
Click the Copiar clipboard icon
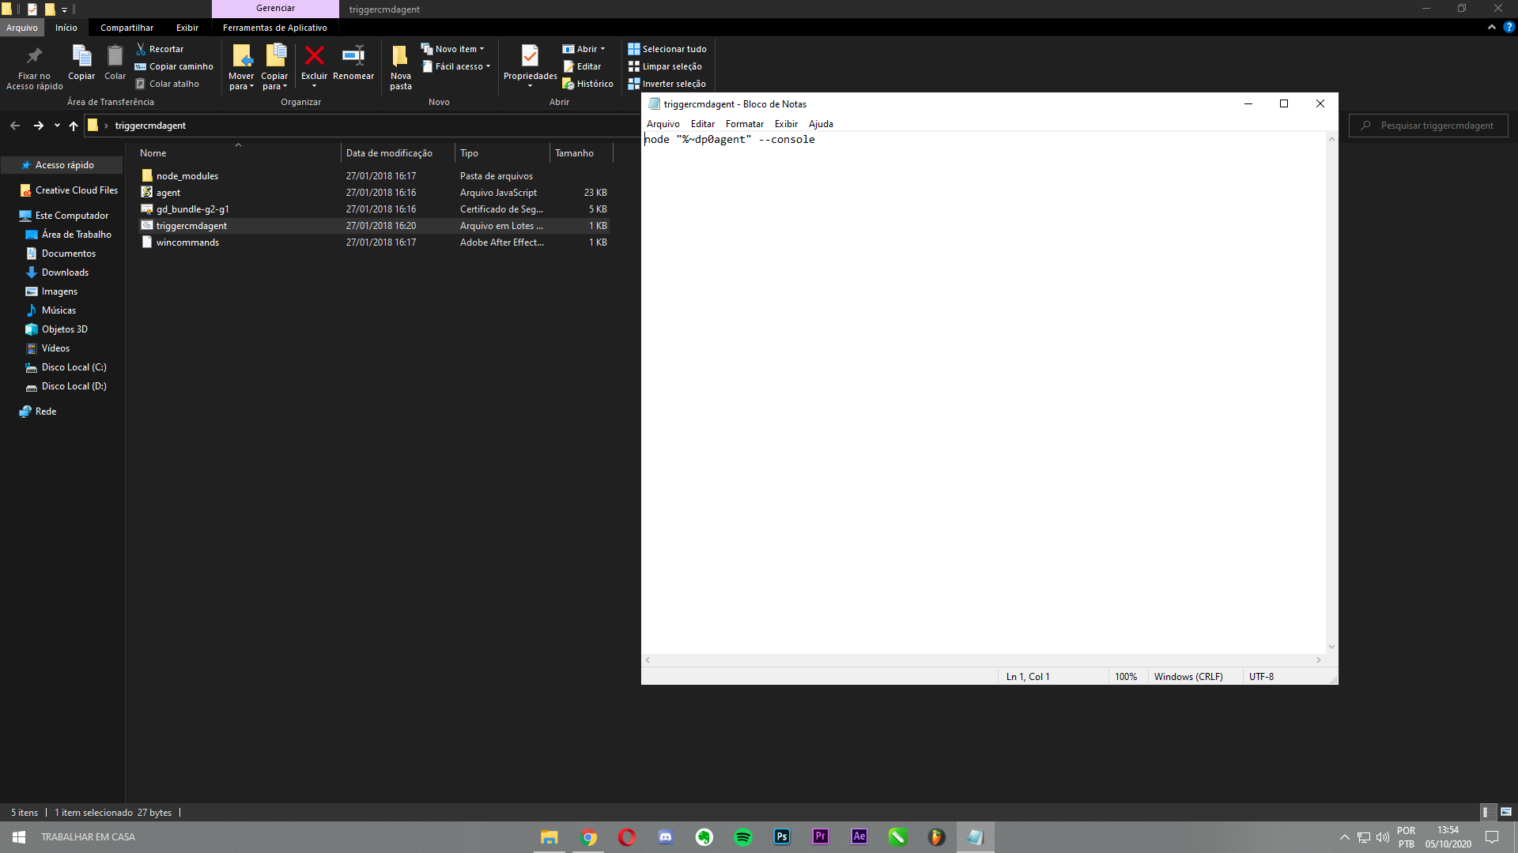click(81, 62)
